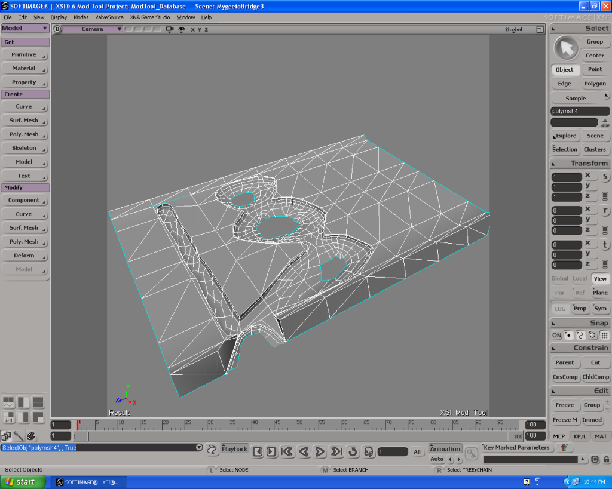Click the set keyframe key icon
612x489 pixels.
pos(472,453)
